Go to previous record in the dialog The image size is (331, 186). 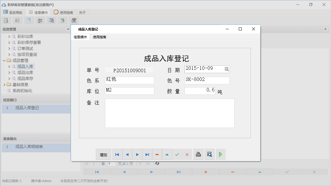tap(127, 154)
